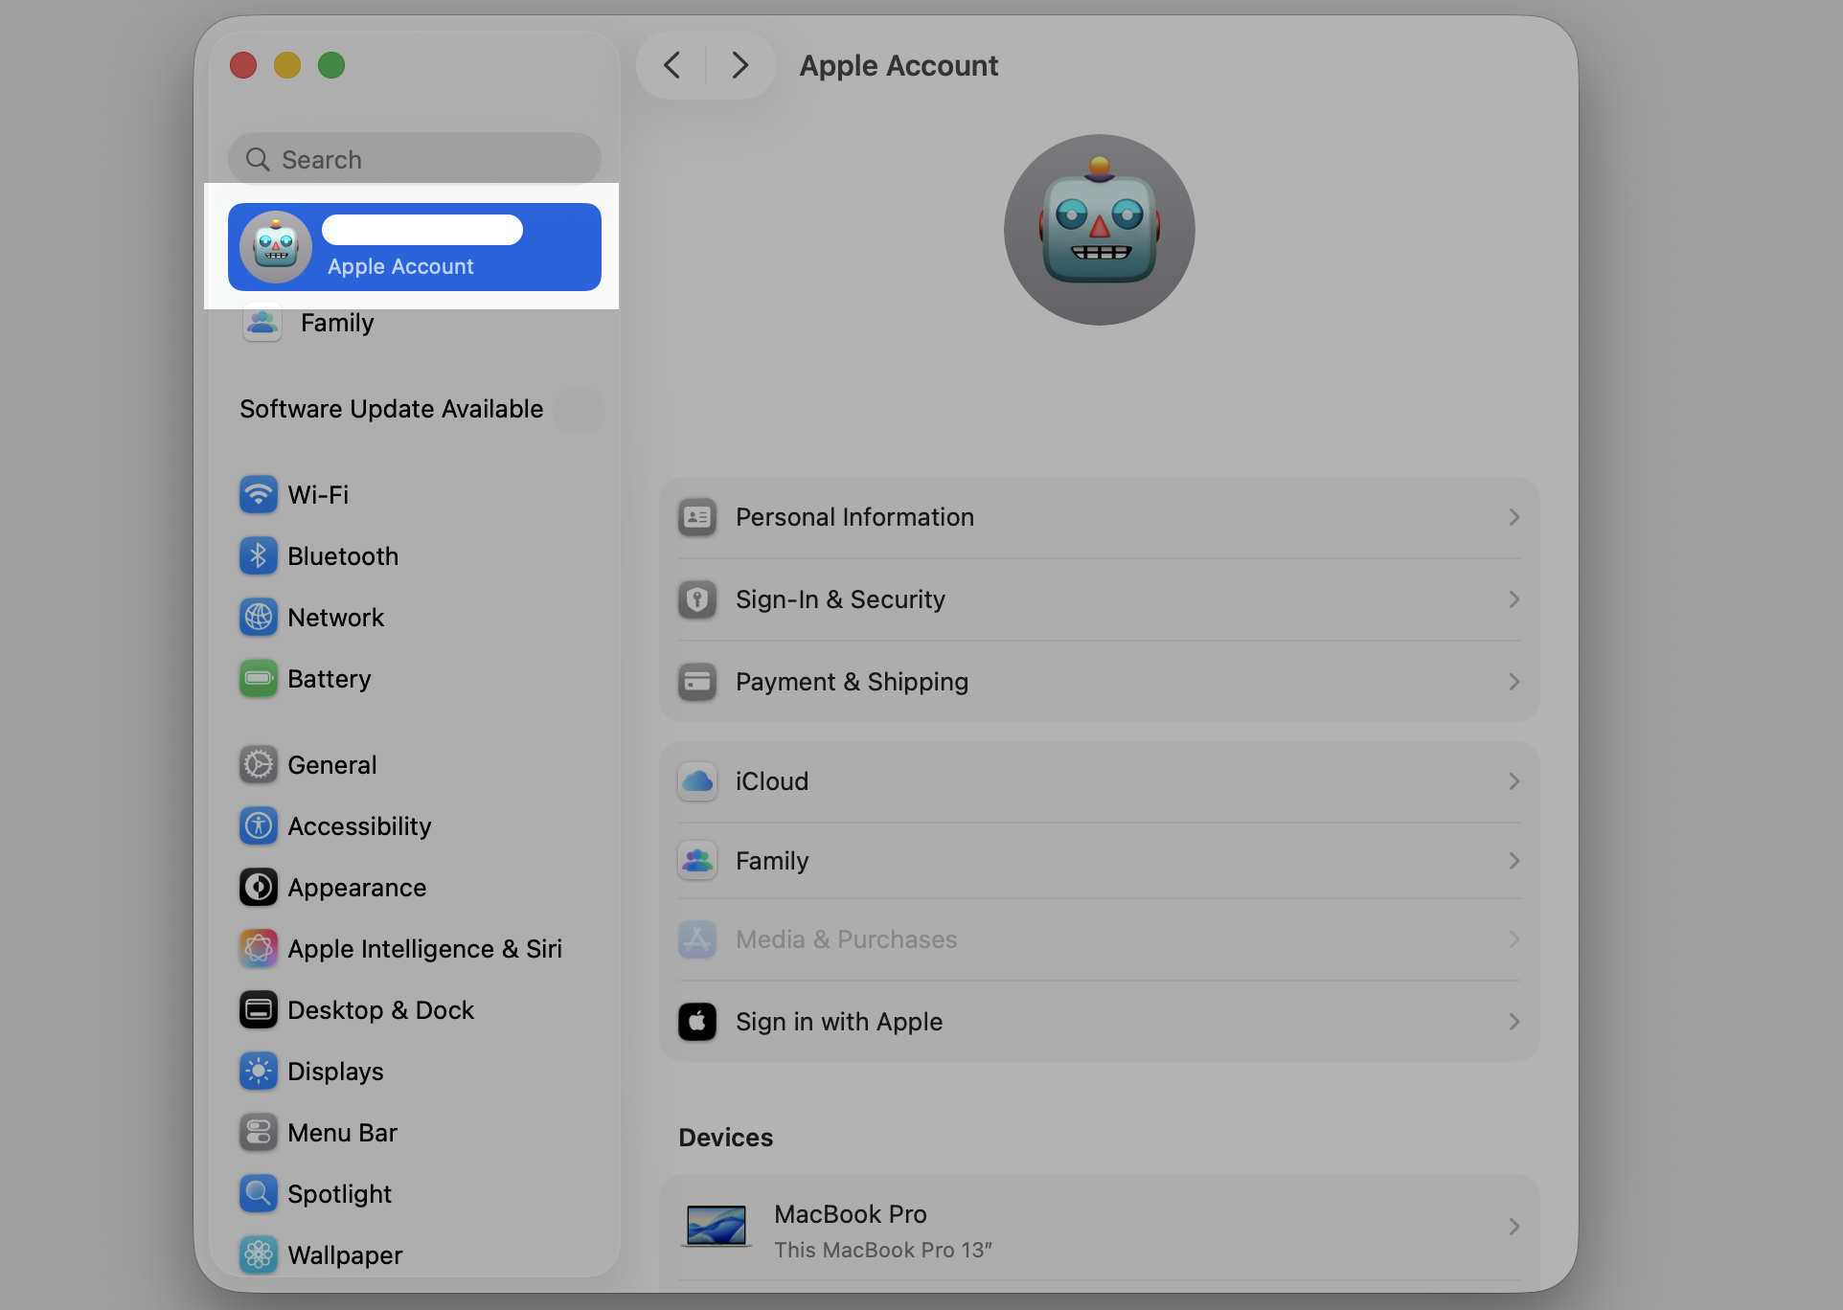
Task: Click the General gear icon
Action: (x=259, y=765)
